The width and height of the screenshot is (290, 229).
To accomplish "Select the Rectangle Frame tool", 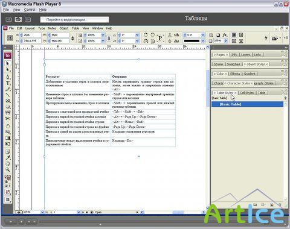I will pos(8,101).
